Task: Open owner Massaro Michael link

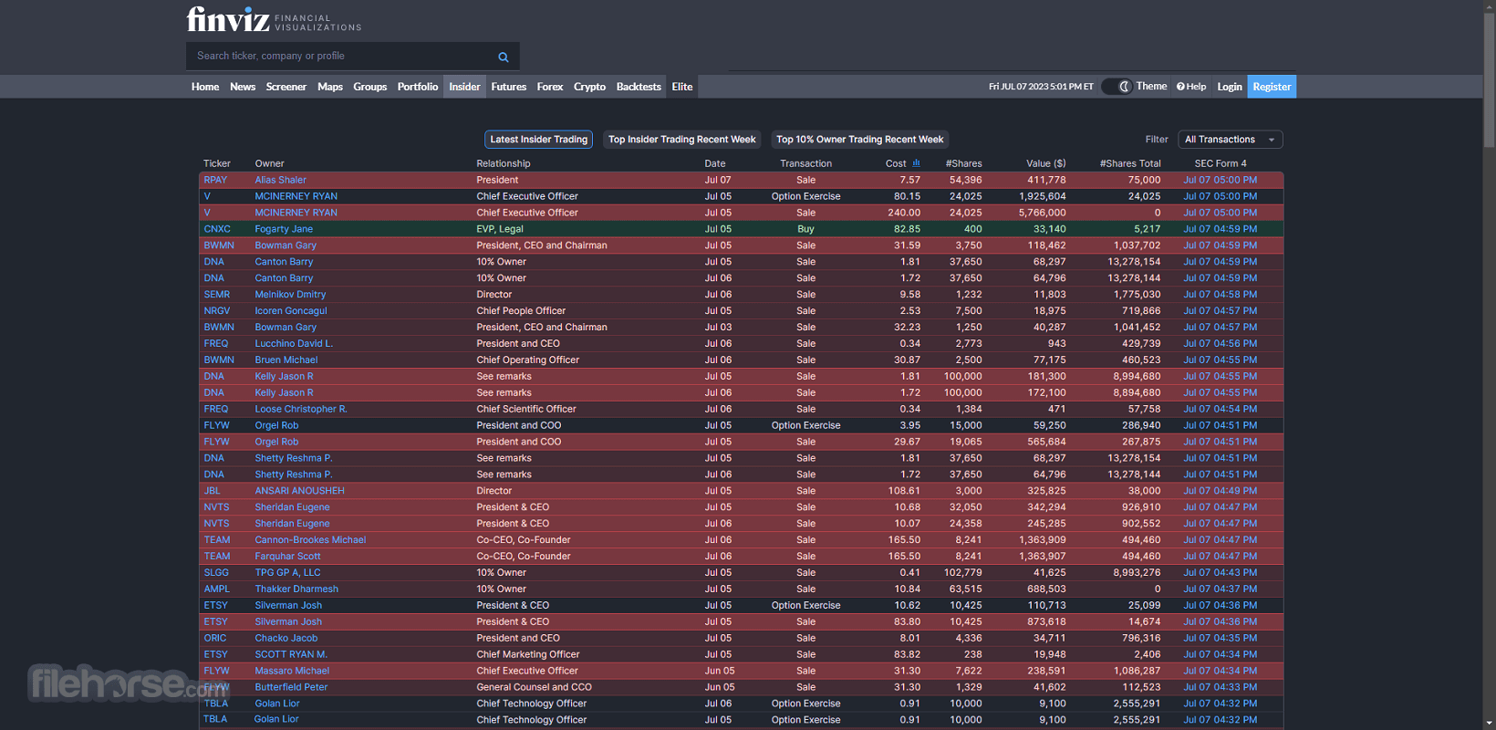Action: (292, 671)
